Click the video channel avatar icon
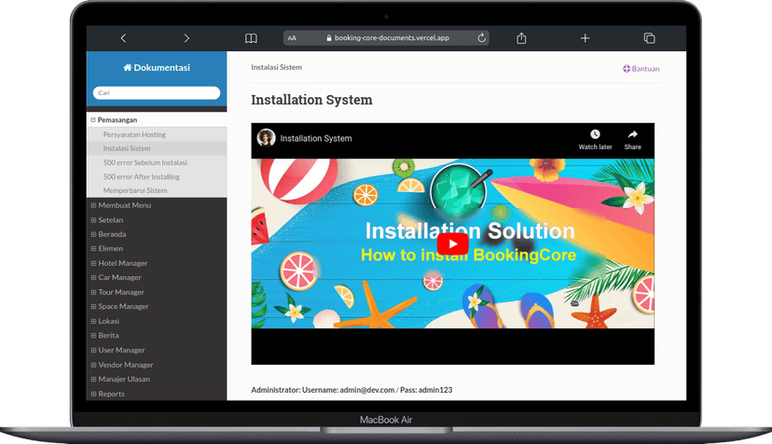The image size is (772, 444). [266, 138]
